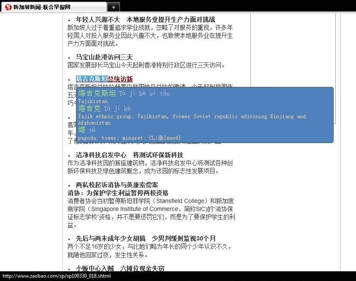The image size is (356, 281).
Task: Click 塔吉克斯坦 entry in dictionary popup
Action: tap(97, 93)
